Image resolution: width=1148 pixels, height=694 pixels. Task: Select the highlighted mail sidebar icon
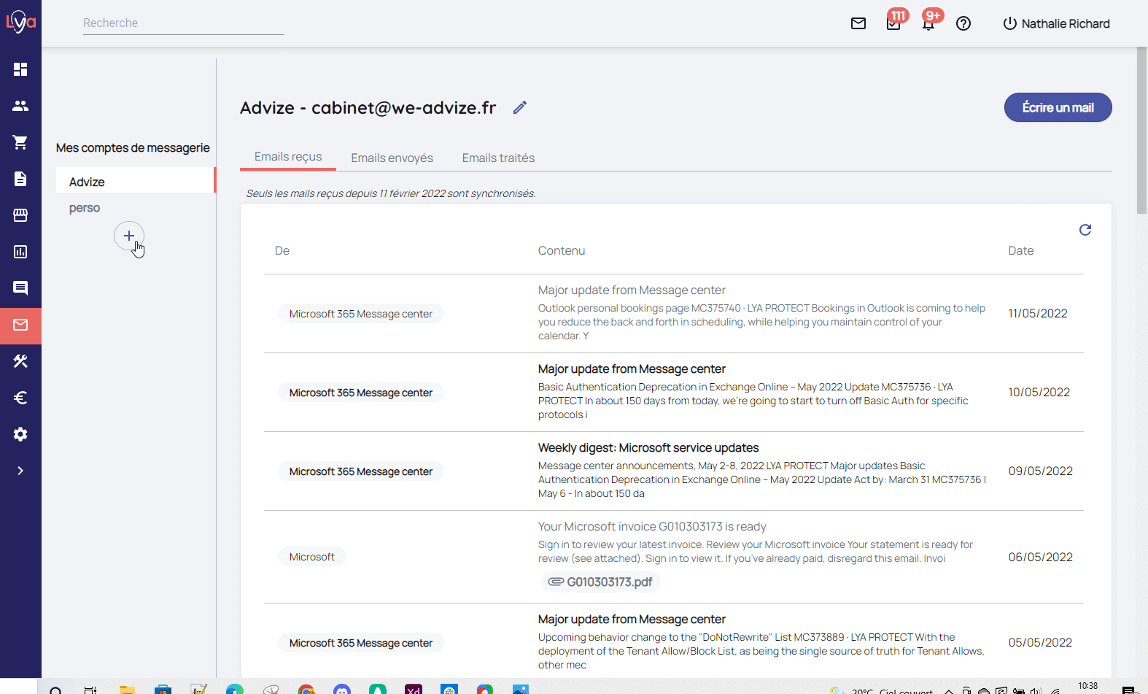click(20, 325)
